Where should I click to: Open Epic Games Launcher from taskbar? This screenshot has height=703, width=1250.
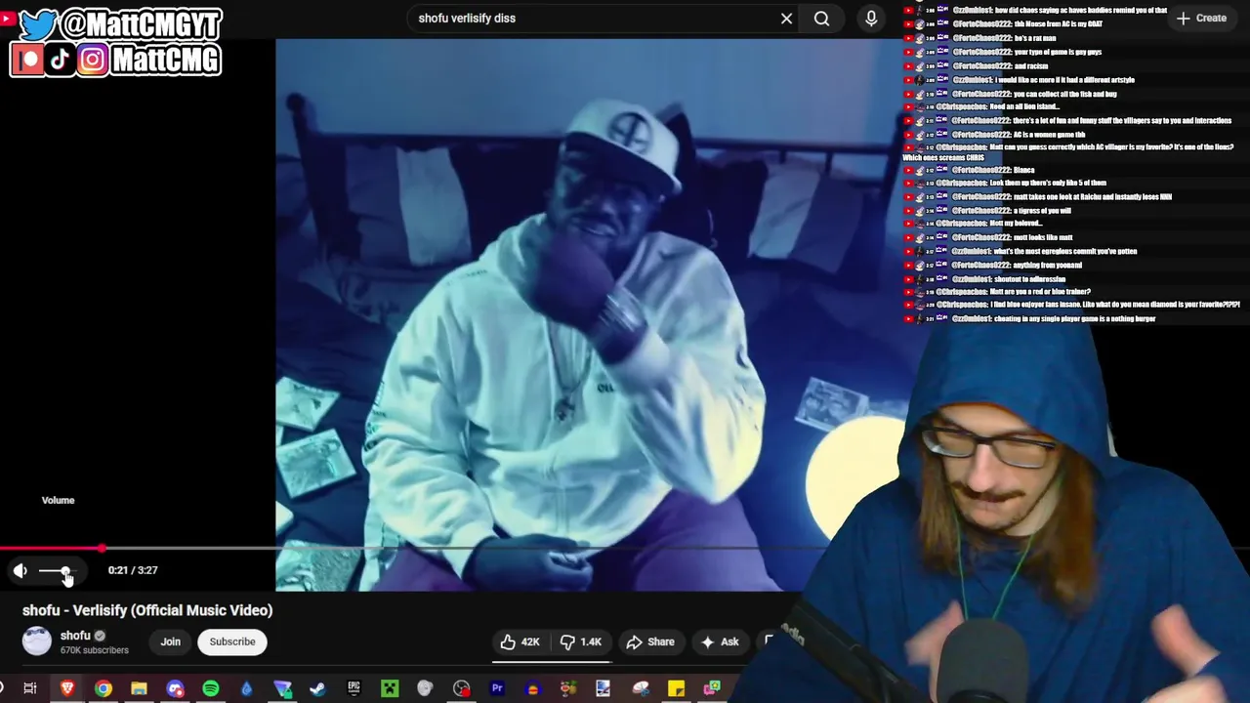(x=354, y=688)
